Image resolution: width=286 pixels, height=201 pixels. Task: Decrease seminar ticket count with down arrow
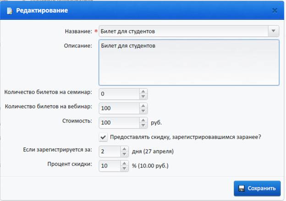143,96
